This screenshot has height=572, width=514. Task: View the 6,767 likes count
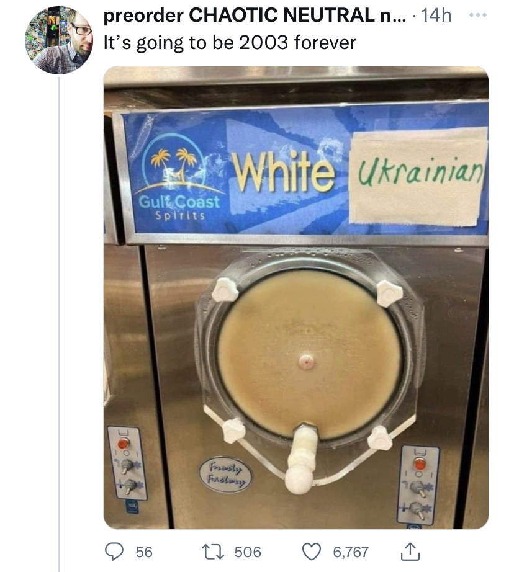[x=351, y=552]
